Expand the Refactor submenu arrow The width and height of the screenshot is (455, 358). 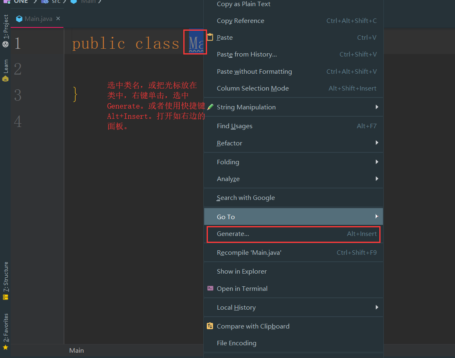(376, 143)
